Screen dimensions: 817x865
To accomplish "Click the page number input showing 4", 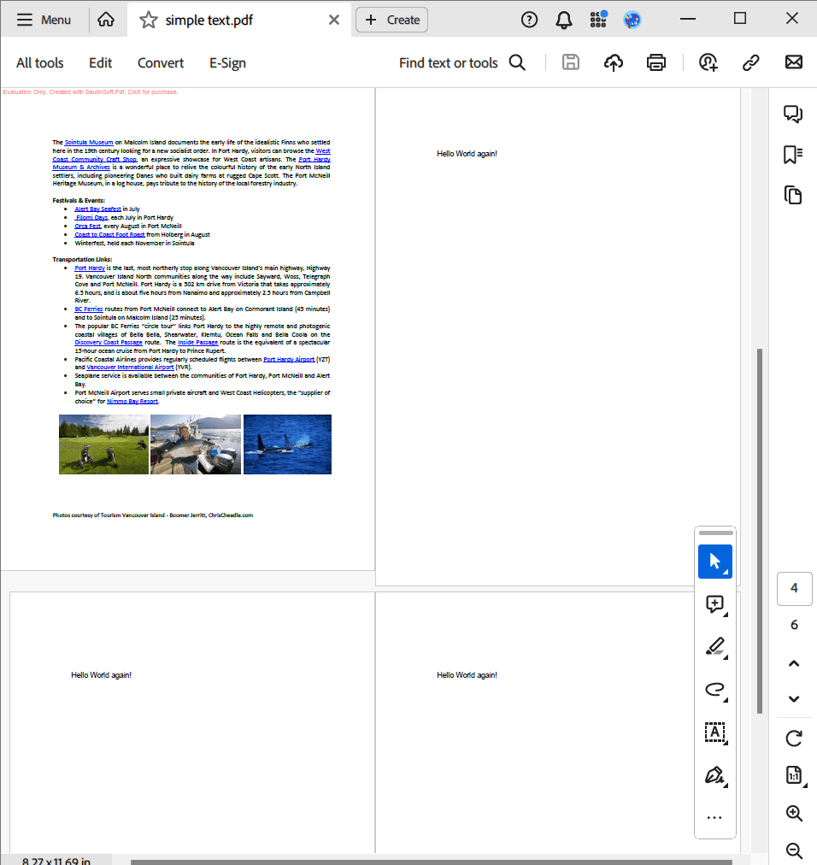I will [794, 588].
